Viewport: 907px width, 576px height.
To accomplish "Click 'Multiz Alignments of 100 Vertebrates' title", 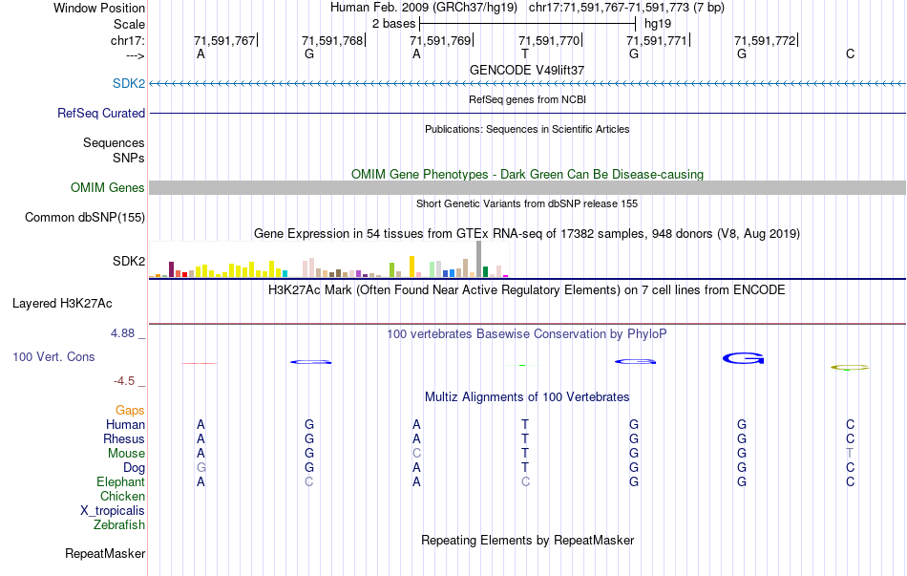I will point(527,397).
